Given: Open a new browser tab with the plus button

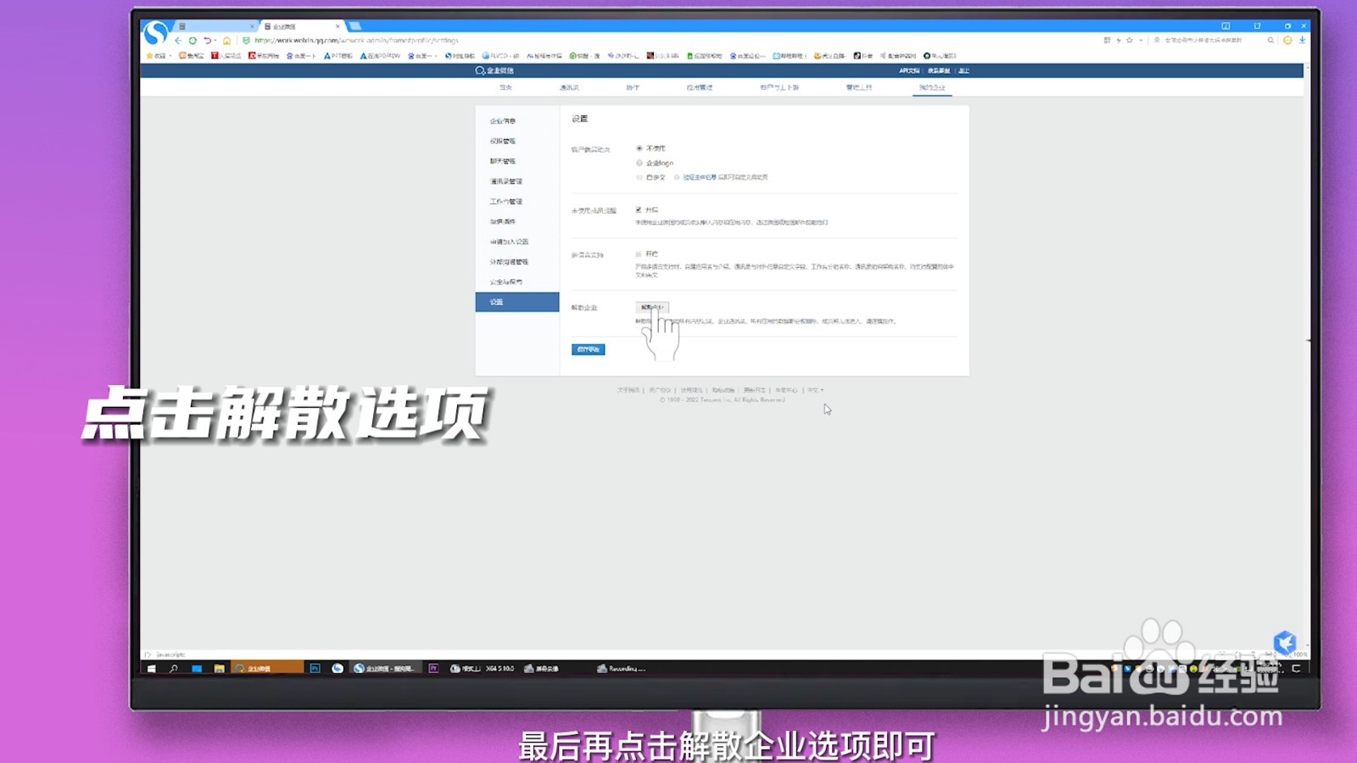Looking at the screenshot, I should pyautogui.click(x=355, y=26).
